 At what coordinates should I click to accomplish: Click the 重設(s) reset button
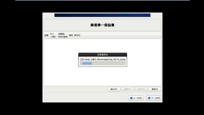click(155, 89)
